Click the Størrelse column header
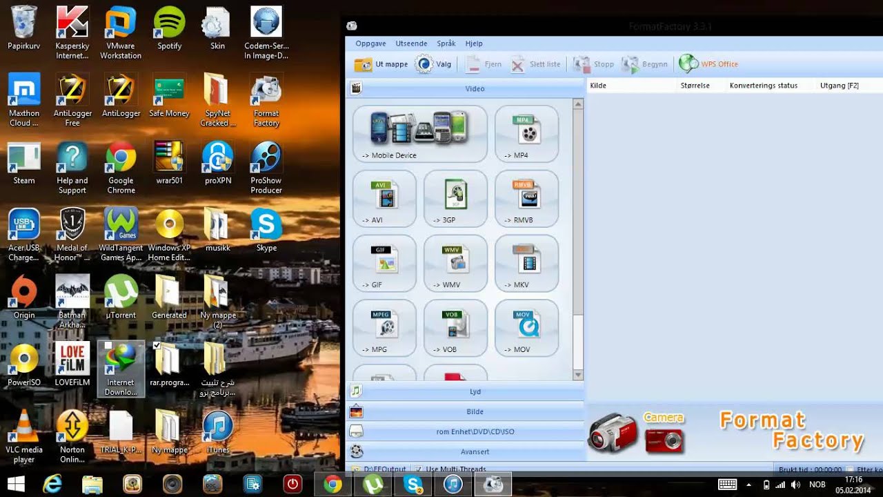 point(701,86)
